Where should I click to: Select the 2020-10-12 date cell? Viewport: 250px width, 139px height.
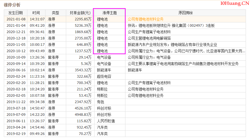pos(16,51)
